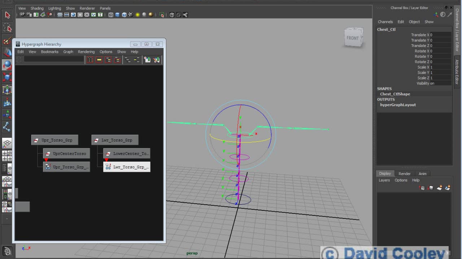Viewport: 462px width, 259px height.
Task: Turn on textured display checker icon
Action: 131,15
